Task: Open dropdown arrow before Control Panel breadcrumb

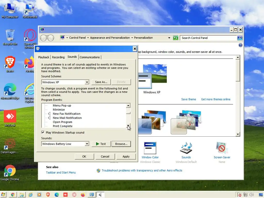Action: coord(67,38)
